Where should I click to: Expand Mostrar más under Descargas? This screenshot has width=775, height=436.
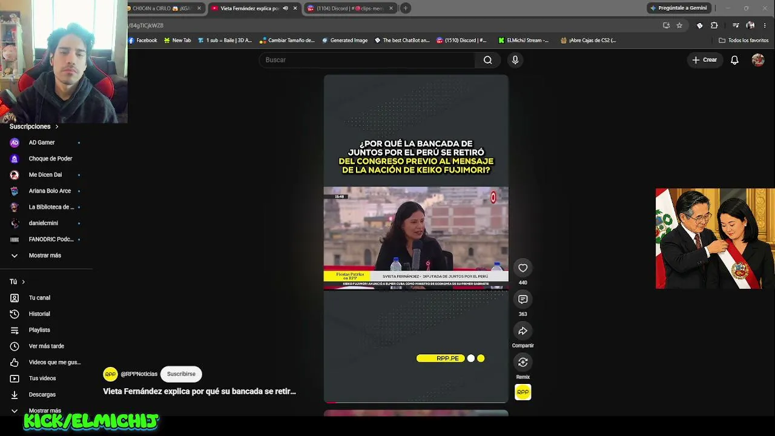click(46, 411)
